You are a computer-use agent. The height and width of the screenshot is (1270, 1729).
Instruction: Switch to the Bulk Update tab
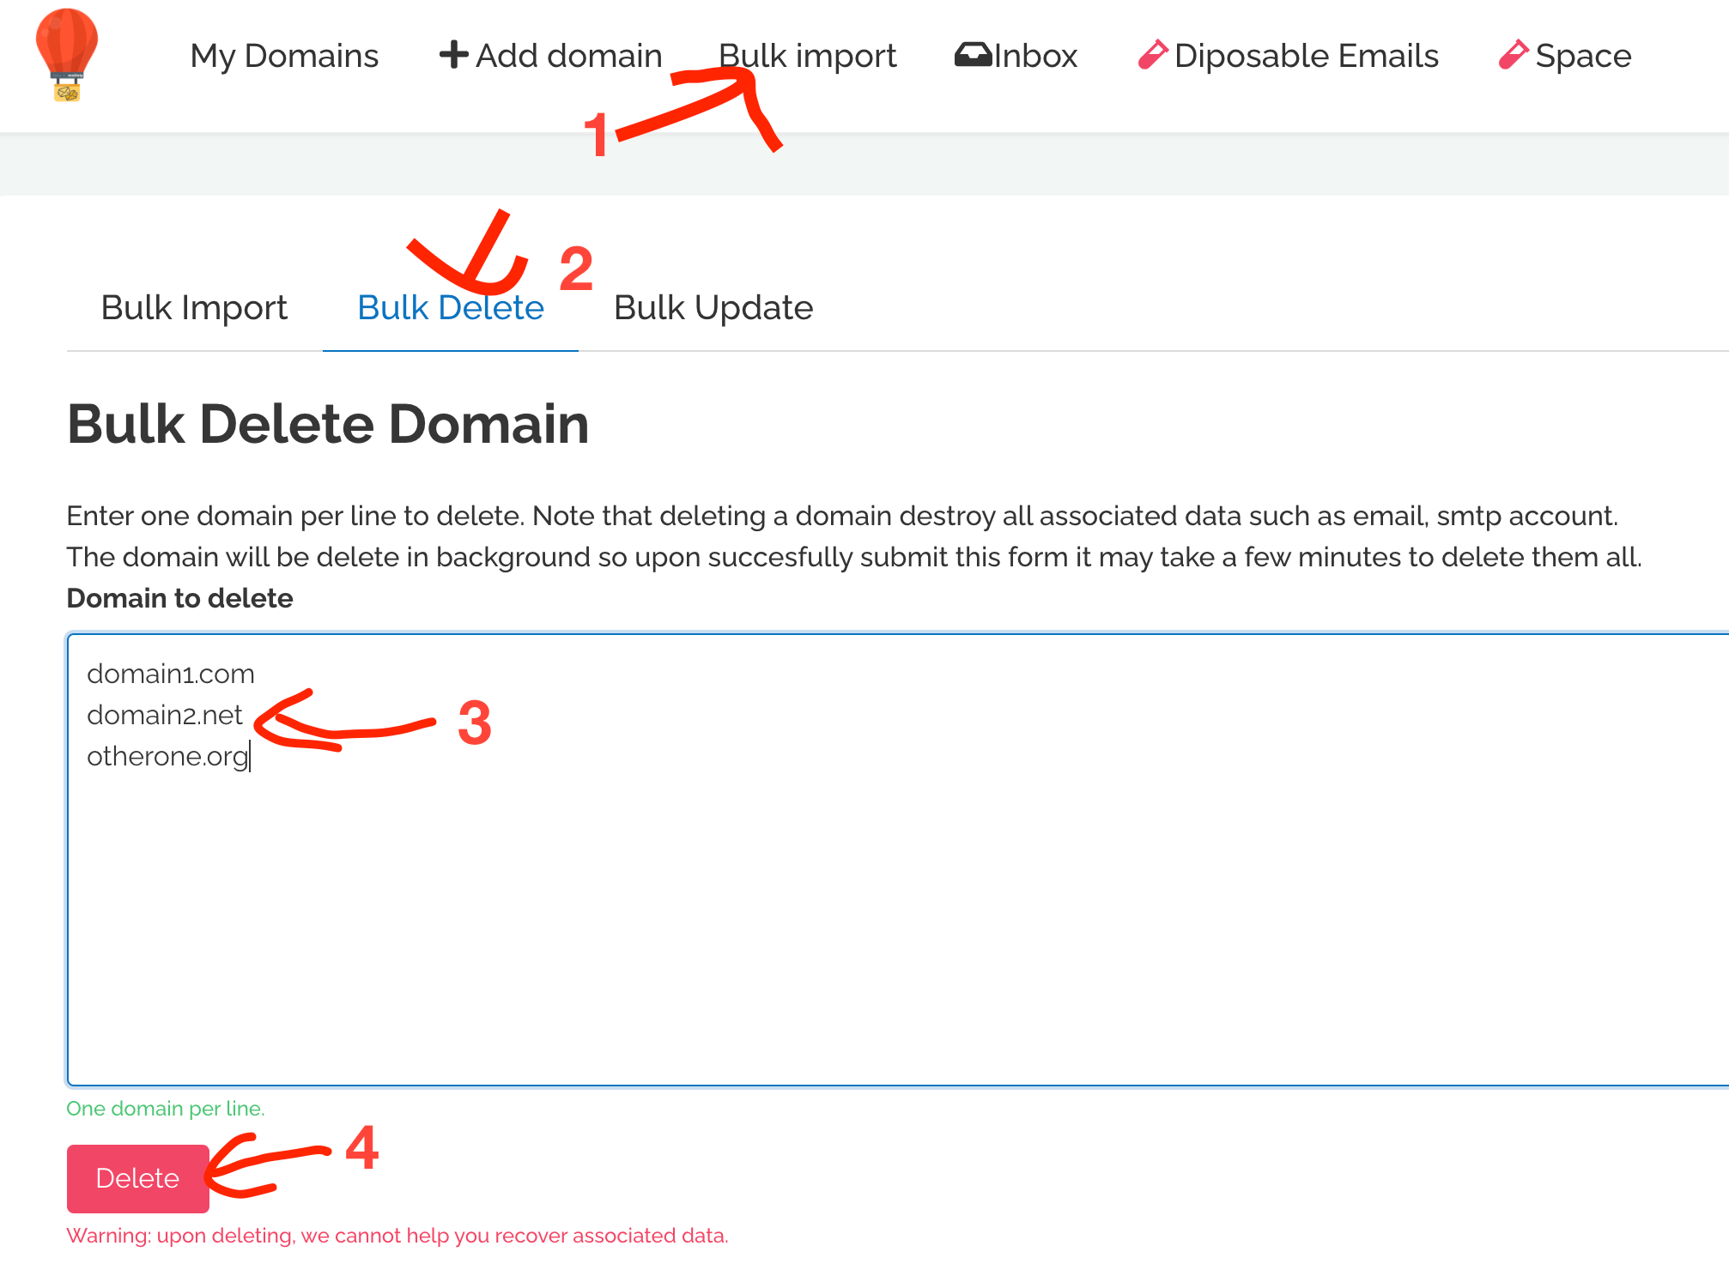pos(713,307)
